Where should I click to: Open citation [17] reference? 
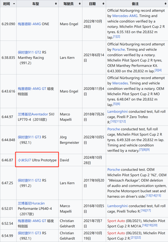tap(148, 210)
